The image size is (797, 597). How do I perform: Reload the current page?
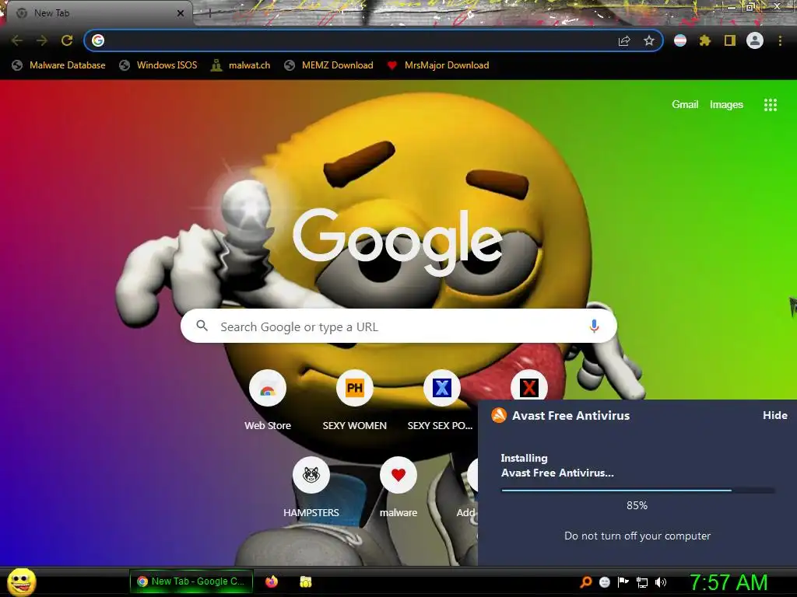(67, 40)
